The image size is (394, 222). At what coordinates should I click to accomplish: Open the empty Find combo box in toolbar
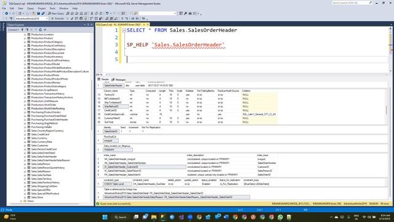click(x=158, y=14)
